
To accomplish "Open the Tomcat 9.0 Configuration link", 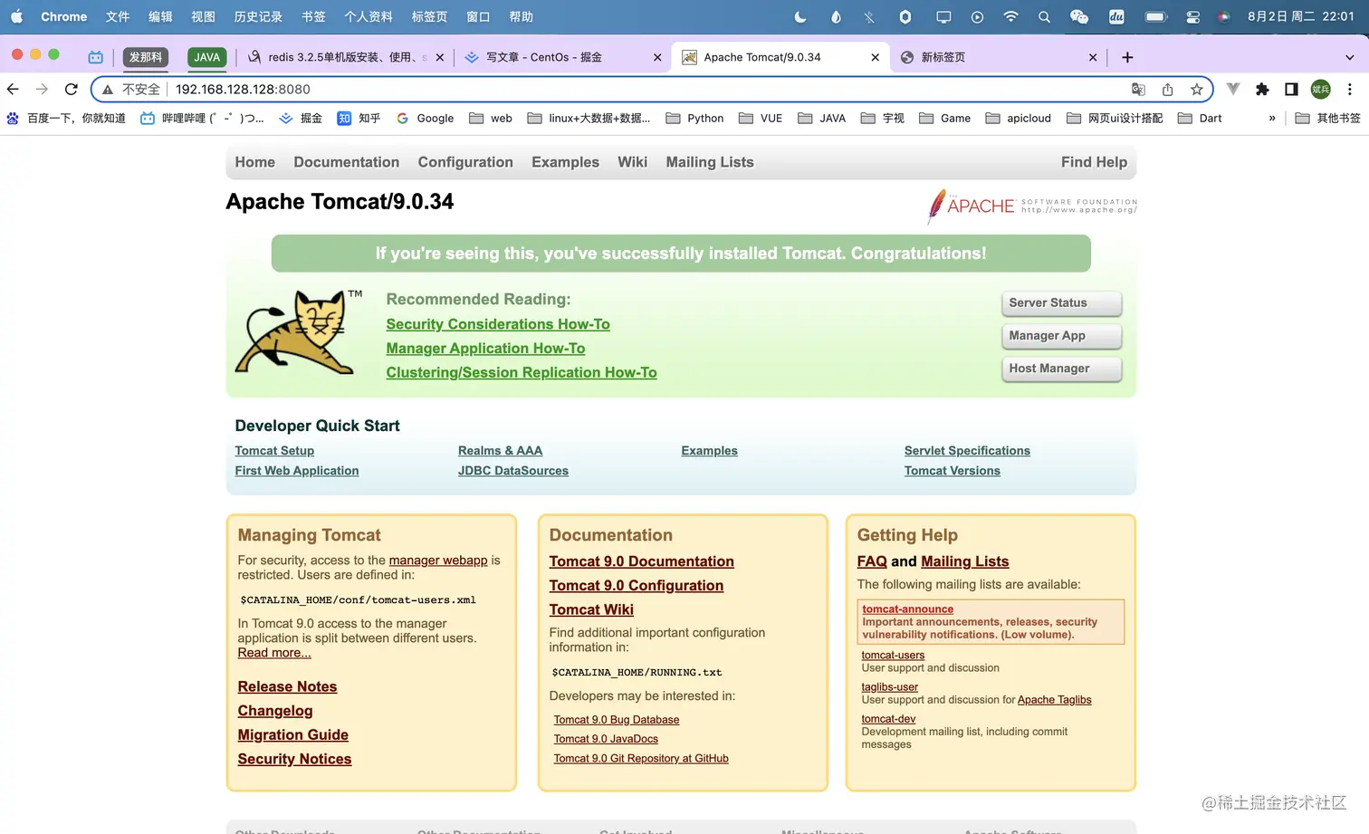I will (637, 586).
